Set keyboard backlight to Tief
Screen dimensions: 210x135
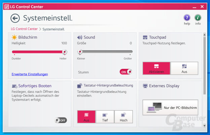105,117
